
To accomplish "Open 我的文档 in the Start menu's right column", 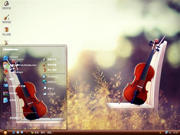I will [50, 59].
